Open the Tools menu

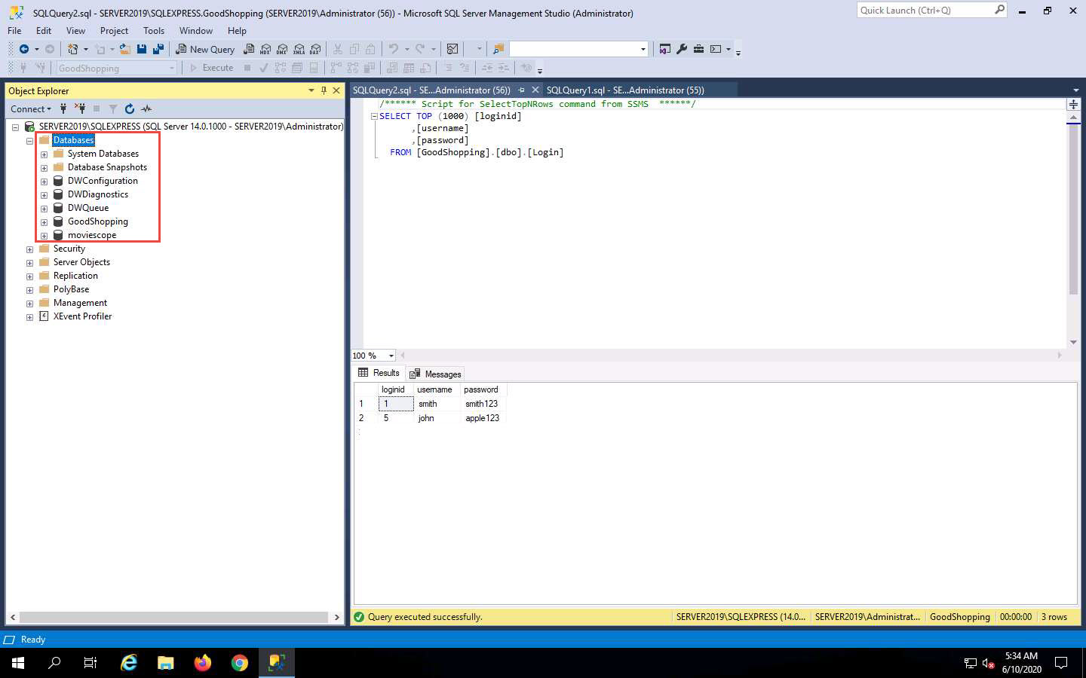click(x=153, y=31)
